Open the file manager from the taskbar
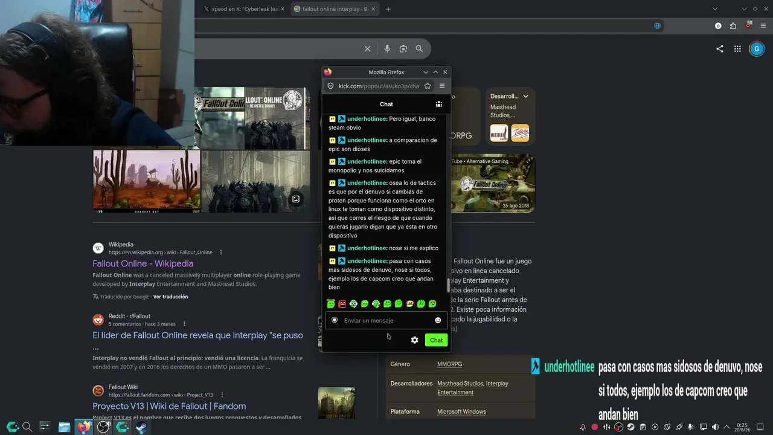 64,427
